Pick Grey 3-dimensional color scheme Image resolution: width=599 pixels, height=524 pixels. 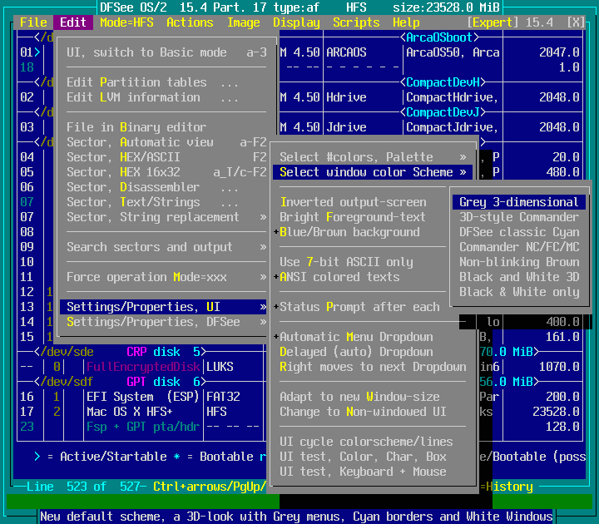coord(519,201)
